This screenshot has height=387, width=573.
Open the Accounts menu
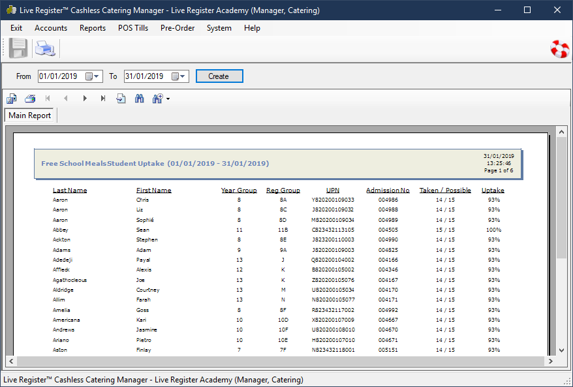pyautogui.click(x=51, y=28)
